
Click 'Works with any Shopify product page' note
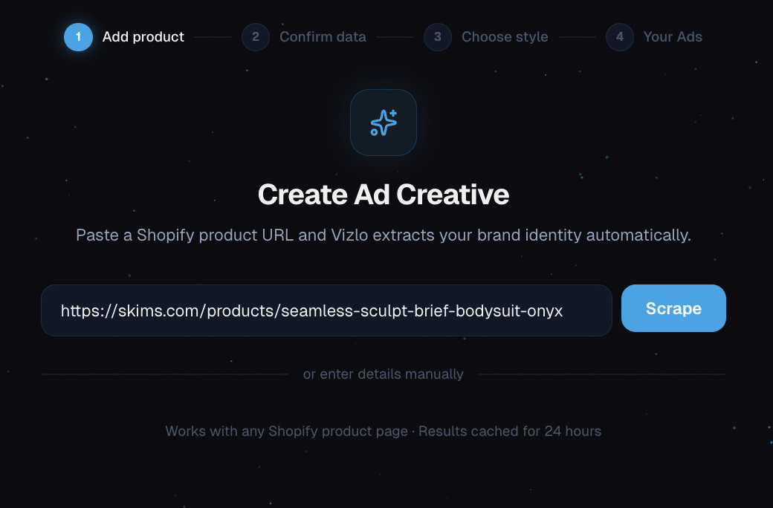[x=286, y=432]
